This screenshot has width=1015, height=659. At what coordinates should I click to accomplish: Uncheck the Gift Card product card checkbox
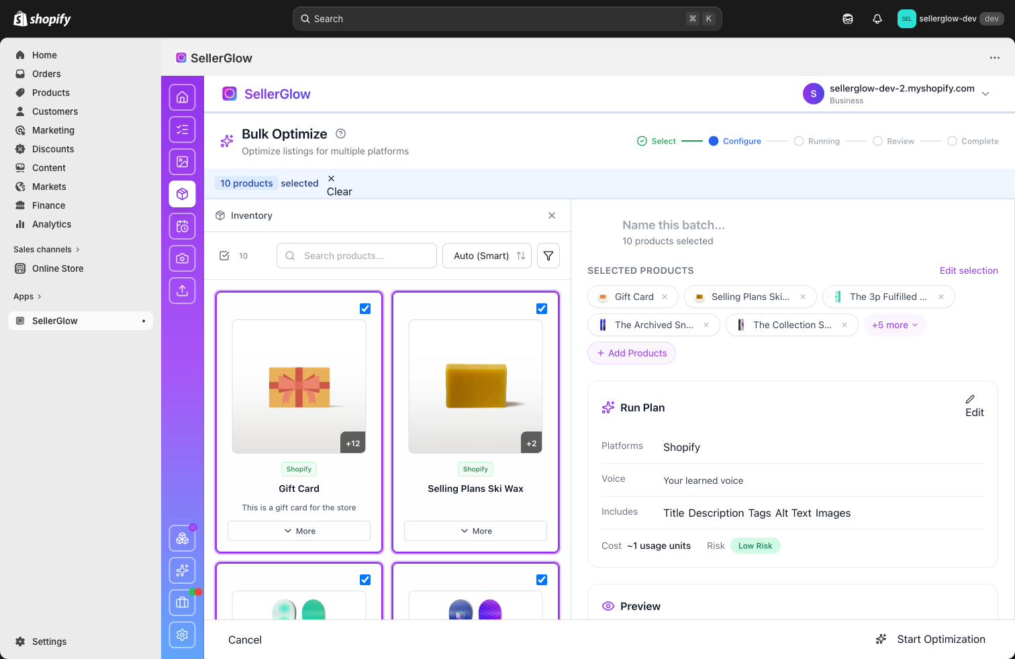tap(365, 309)
